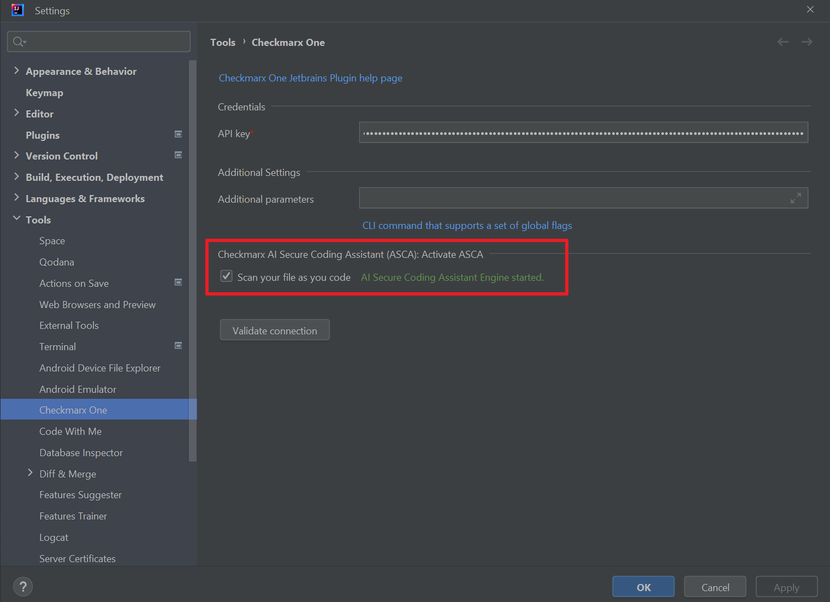Select Features Suggester settings

click(80, 495)
